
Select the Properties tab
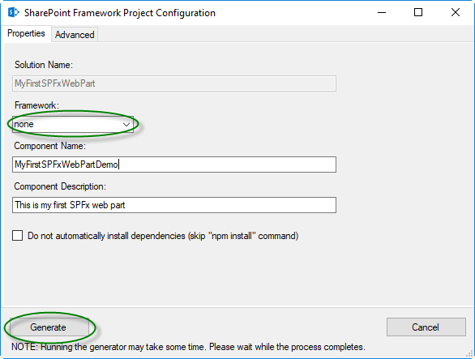pyautogui.click(x=26, y=33)
